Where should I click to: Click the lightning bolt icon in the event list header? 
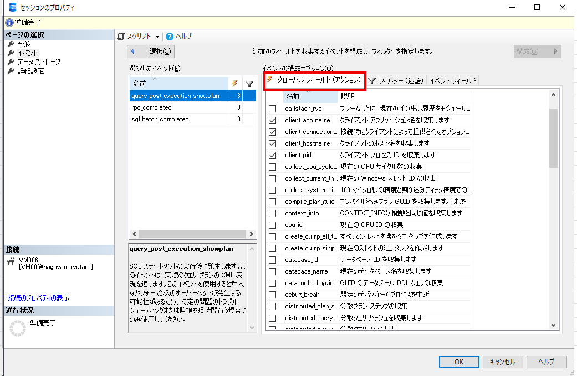235,83
